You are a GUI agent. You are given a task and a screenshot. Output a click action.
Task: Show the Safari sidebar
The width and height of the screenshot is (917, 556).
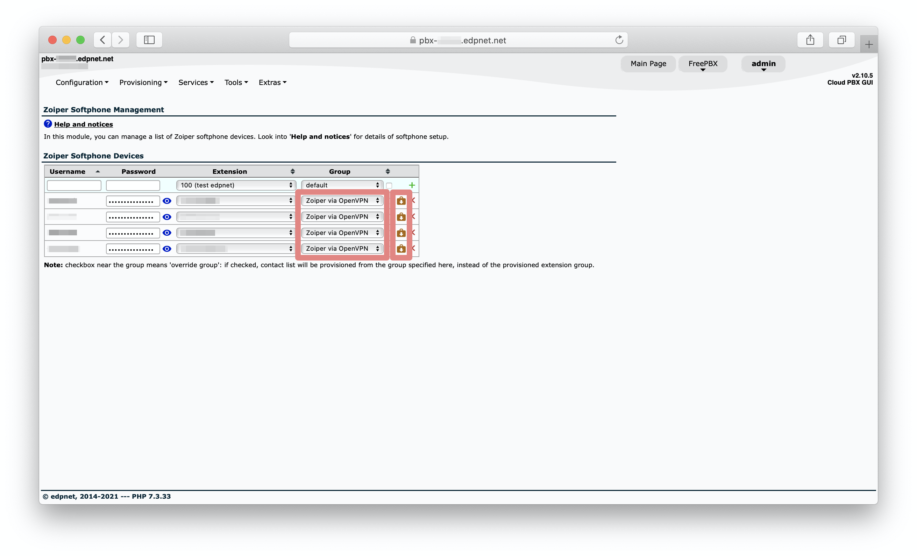tap(149, 40)
